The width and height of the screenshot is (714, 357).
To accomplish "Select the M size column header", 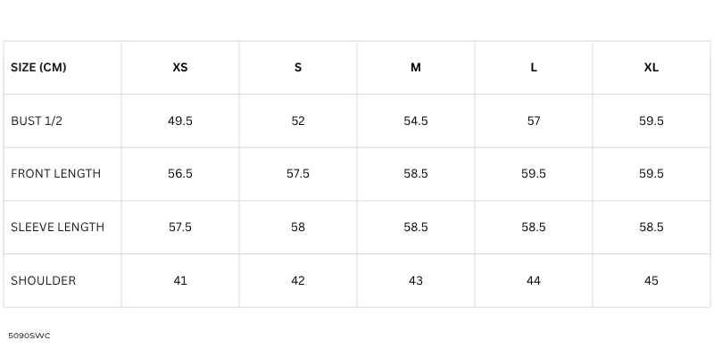I will click(416, 68).
